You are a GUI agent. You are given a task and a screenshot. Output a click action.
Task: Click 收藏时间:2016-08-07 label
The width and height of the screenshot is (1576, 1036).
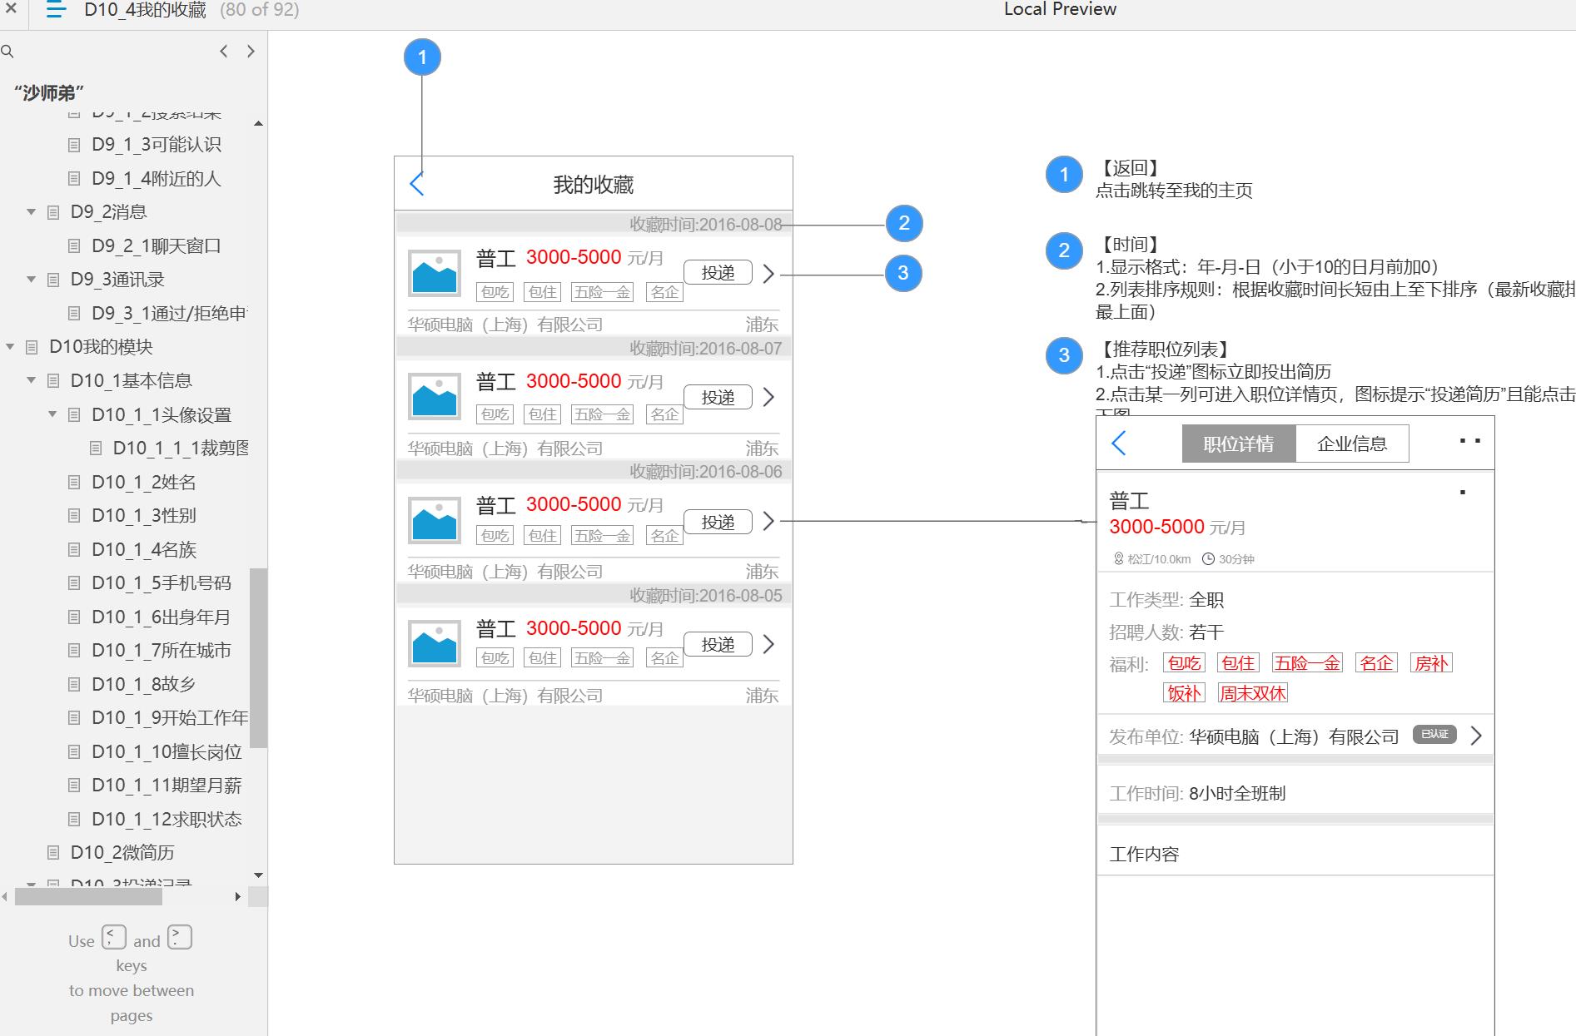705,348
